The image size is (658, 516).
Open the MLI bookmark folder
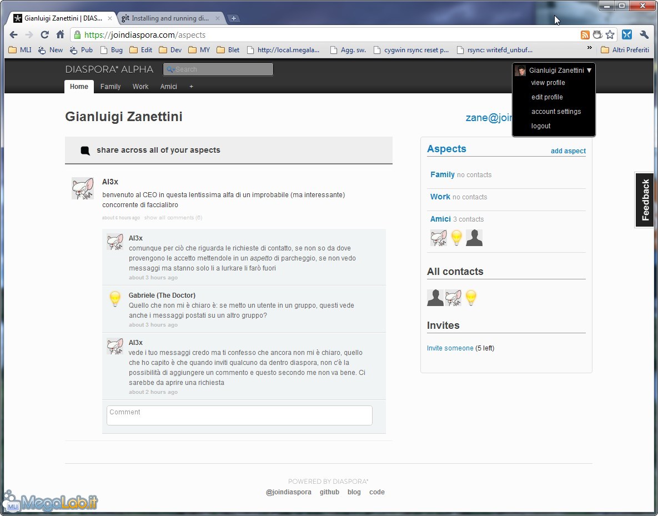[20, 50]
